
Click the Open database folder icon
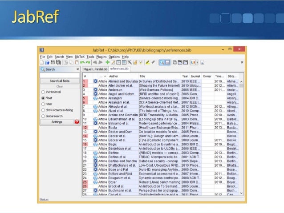click(47, 62)
